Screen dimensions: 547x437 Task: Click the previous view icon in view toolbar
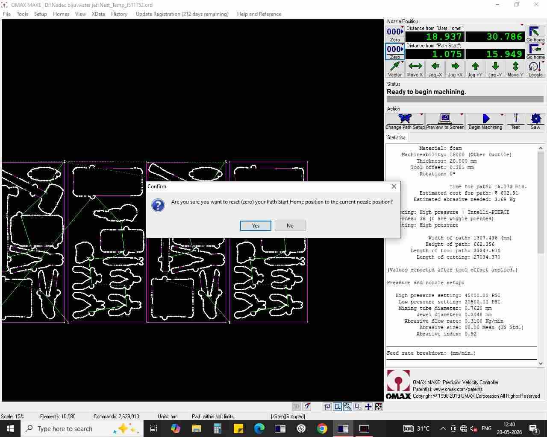(327, 407)
